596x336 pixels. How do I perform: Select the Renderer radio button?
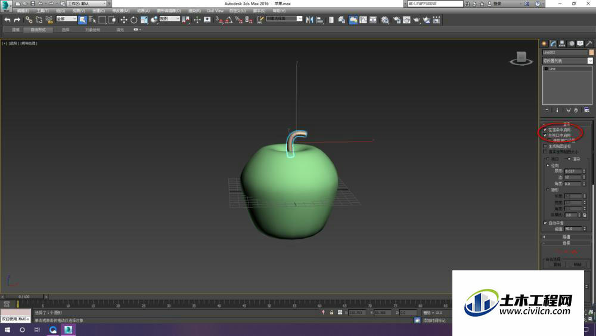569,159
